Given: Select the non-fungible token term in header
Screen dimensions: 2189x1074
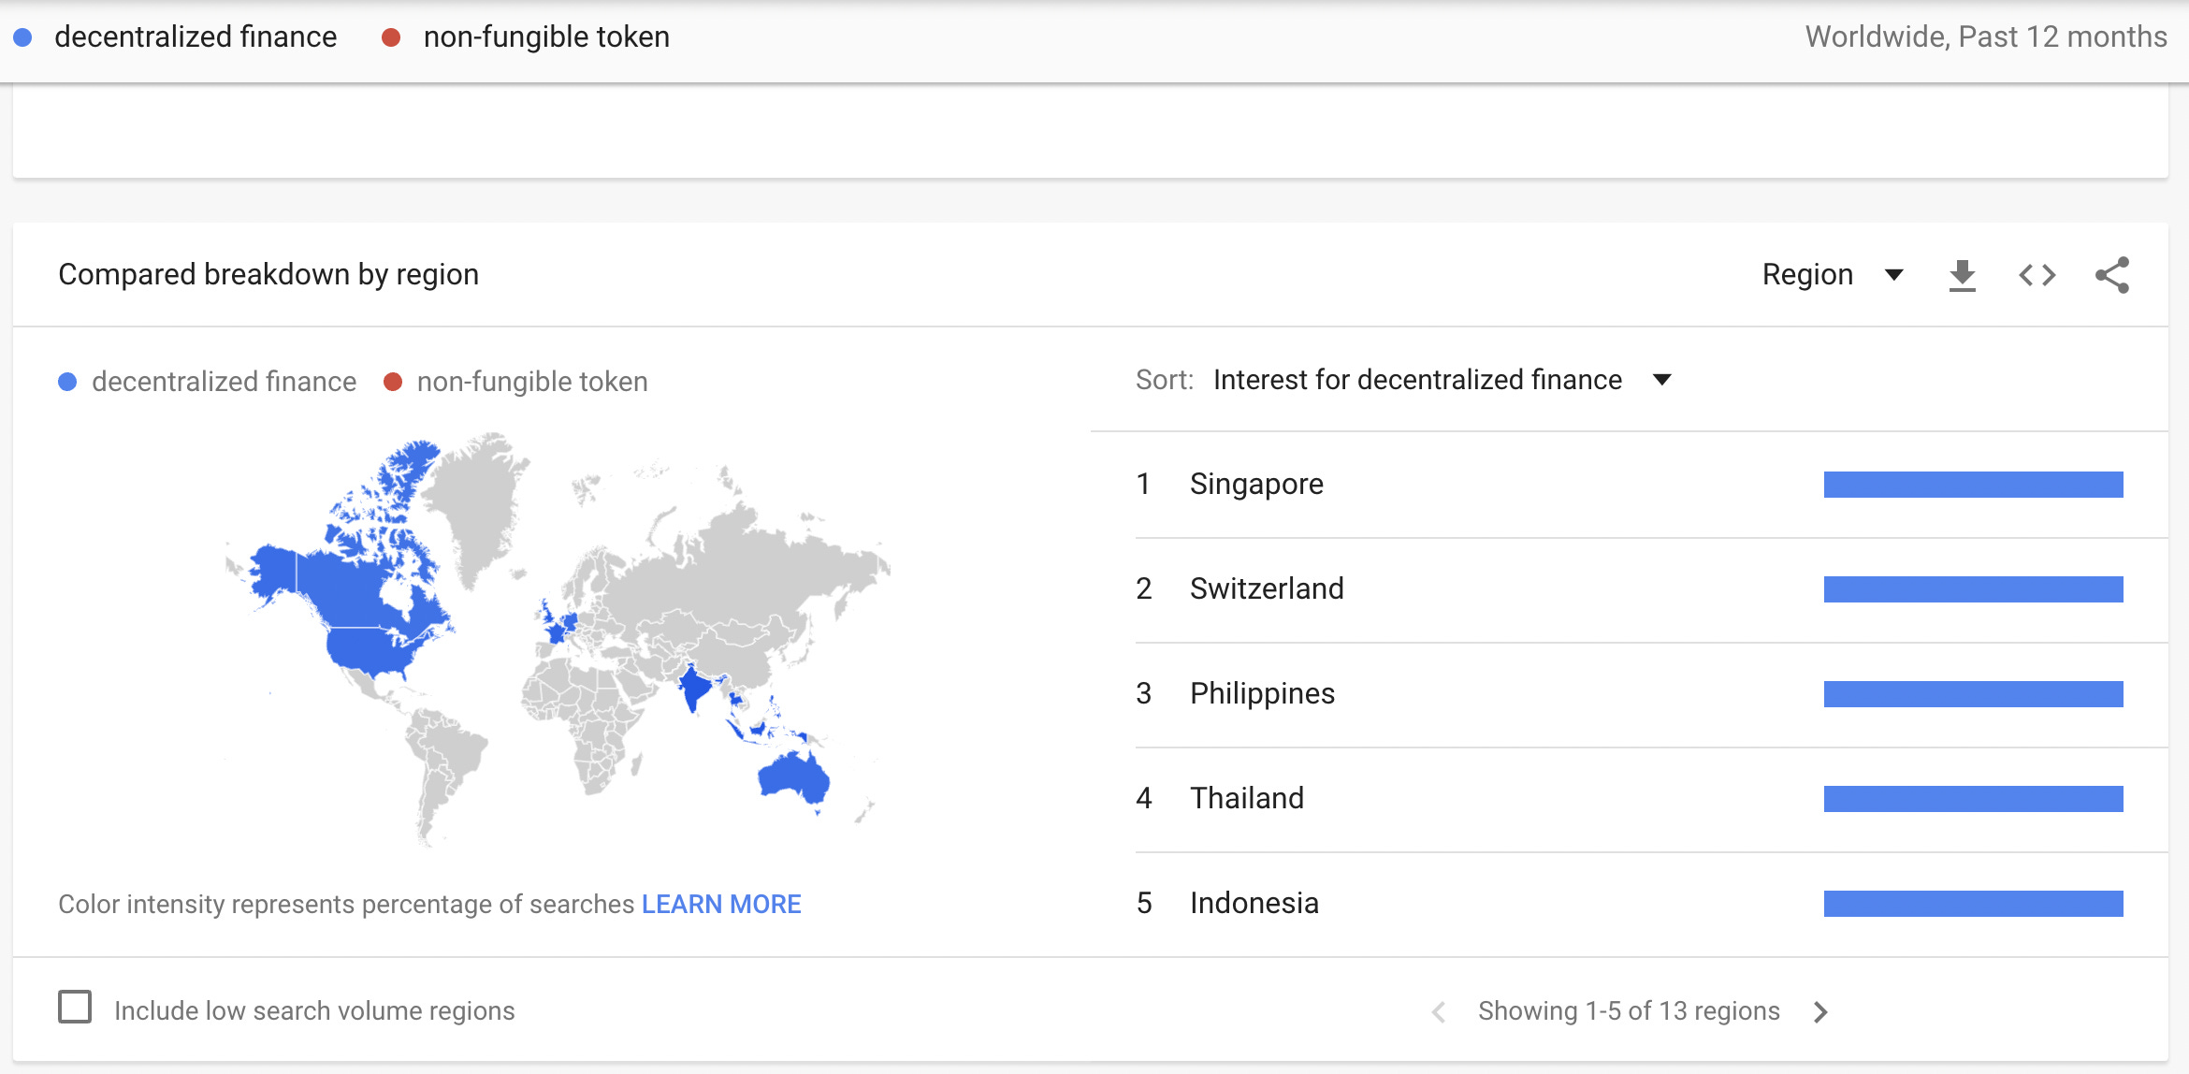Looking at the screenshot, I should pyautogui.click(x=546, y=37).
